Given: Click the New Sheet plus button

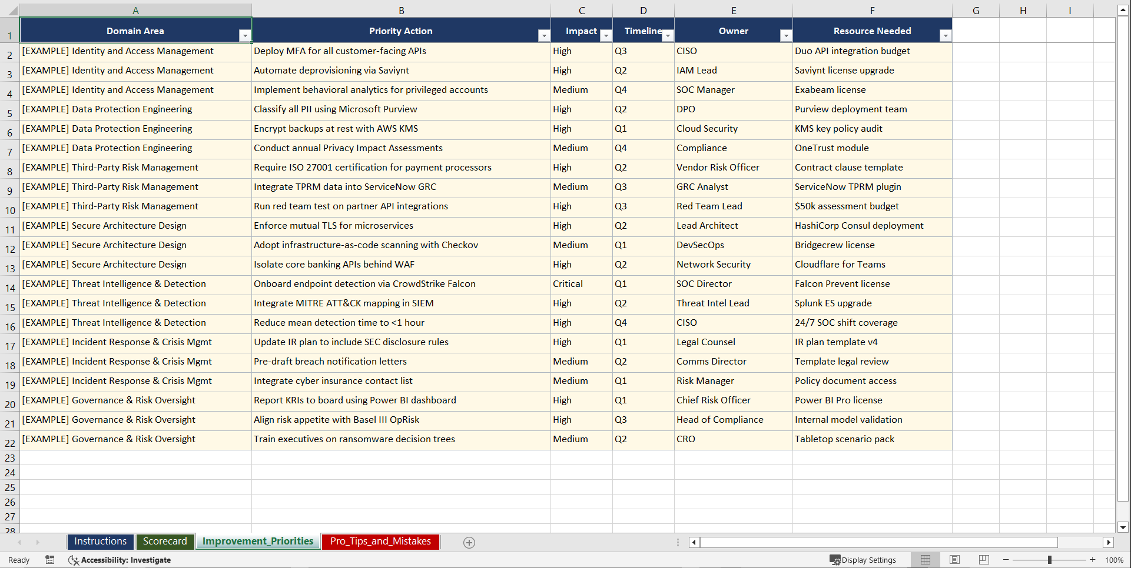Looking at the screenshot, I should (x=469, y=542).
